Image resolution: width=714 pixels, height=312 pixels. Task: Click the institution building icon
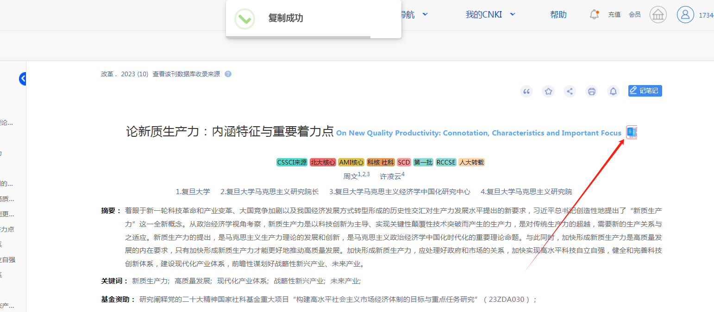658,15
